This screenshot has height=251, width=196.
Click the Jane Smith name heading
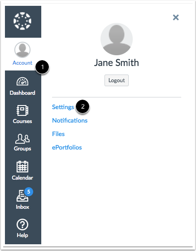[x=116, y=62]
